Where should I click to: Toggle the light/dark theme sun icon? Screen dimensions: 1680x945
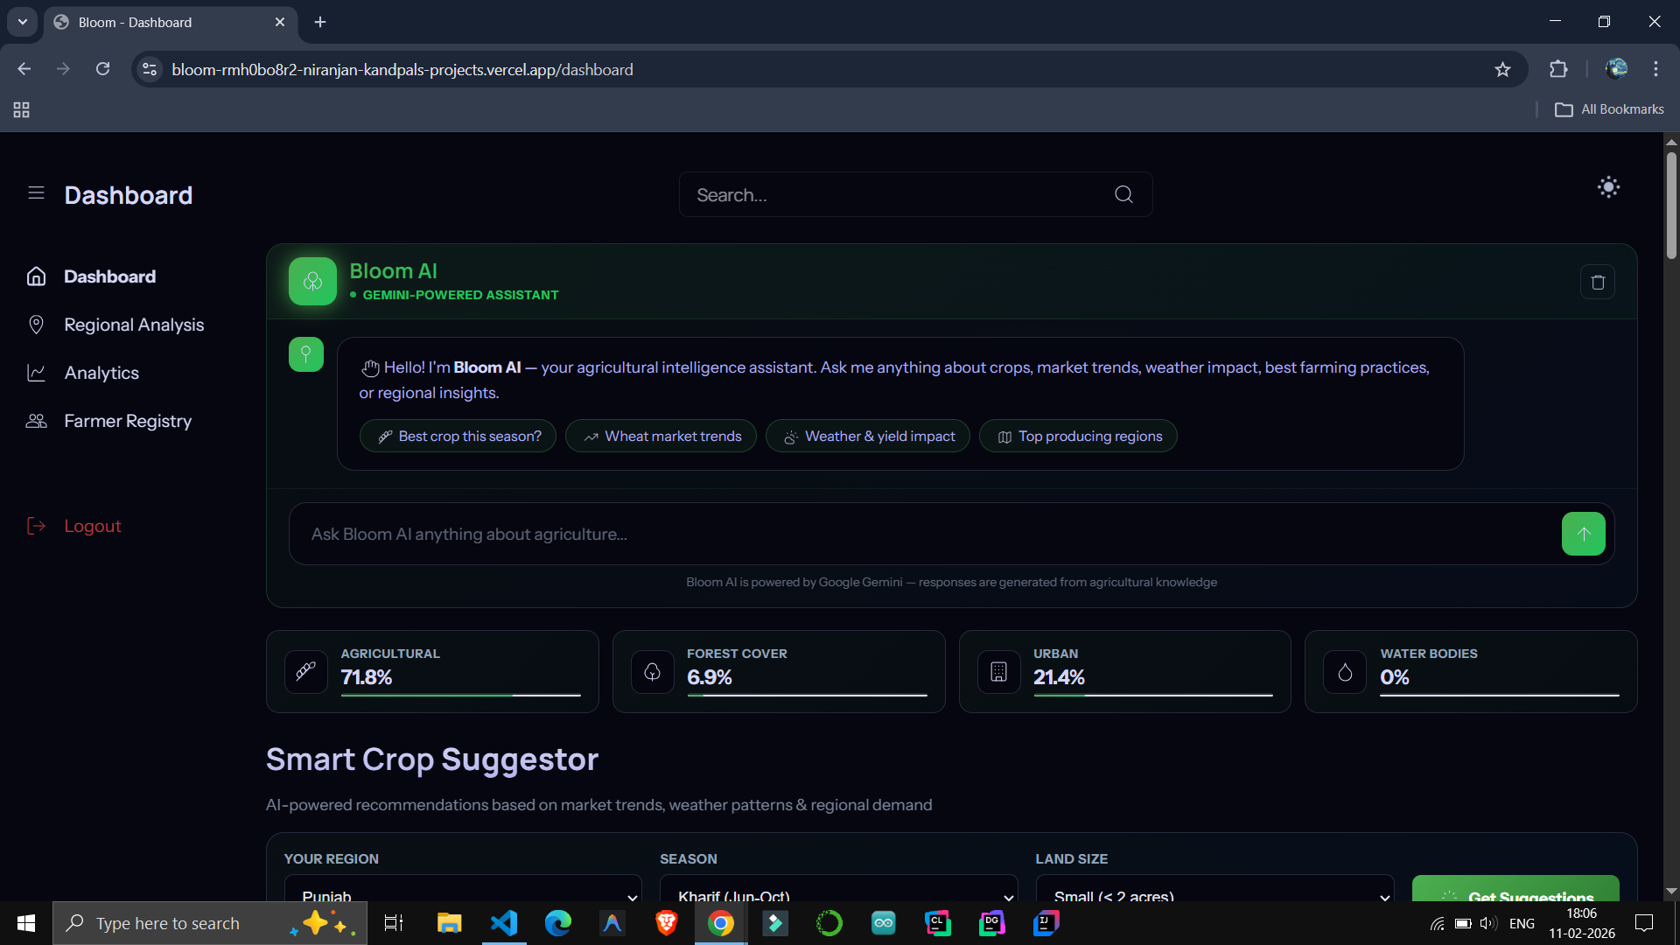point(1608,187)
